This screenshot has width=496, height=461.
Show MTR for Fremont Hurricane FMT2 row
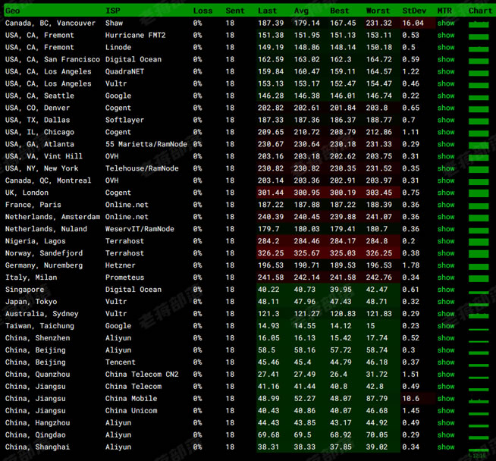[446, 35]
